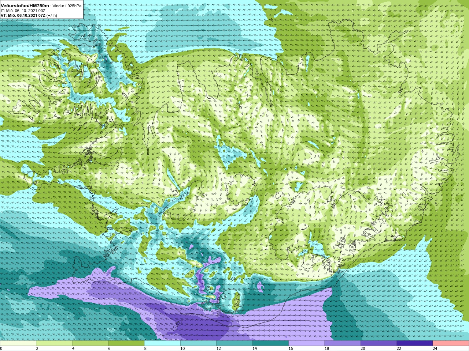This screenshot has width=469, height=351.
Task: Click the legend tick label '8'
Action: point(145,348)
